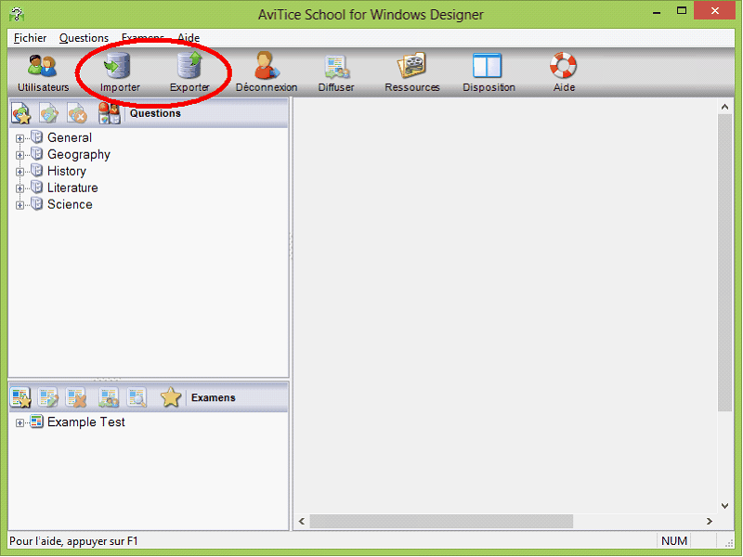
Task: Click the horizontal scrollbar thumb
Action: [x=441, y=522]
